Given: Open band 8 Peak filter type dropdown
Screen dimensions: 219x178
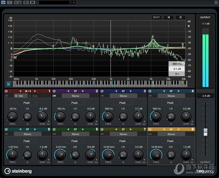Looking at the screenshot, I should click(x=171, y=141).
